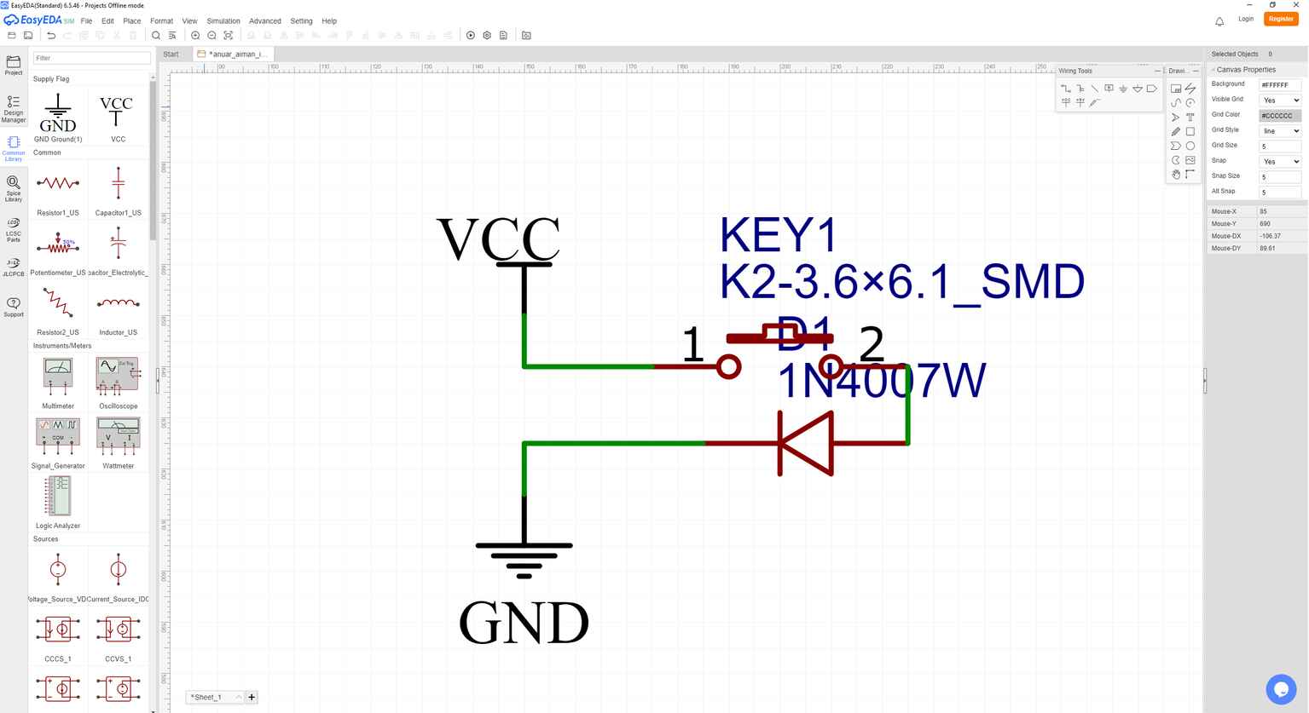Open the Project panel in sidebar
The height and width of the screenshot is (713, 1309).
14,66
